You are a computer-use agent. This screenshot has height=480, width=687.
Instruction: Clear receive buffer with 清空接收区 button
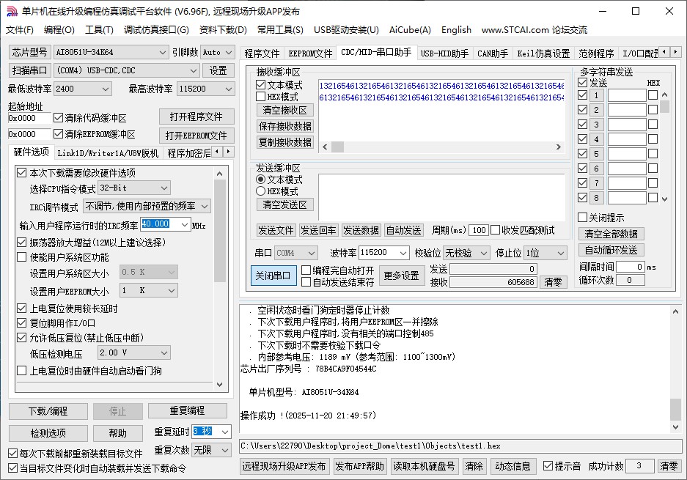pyautogui.click(x=284, y=110)
